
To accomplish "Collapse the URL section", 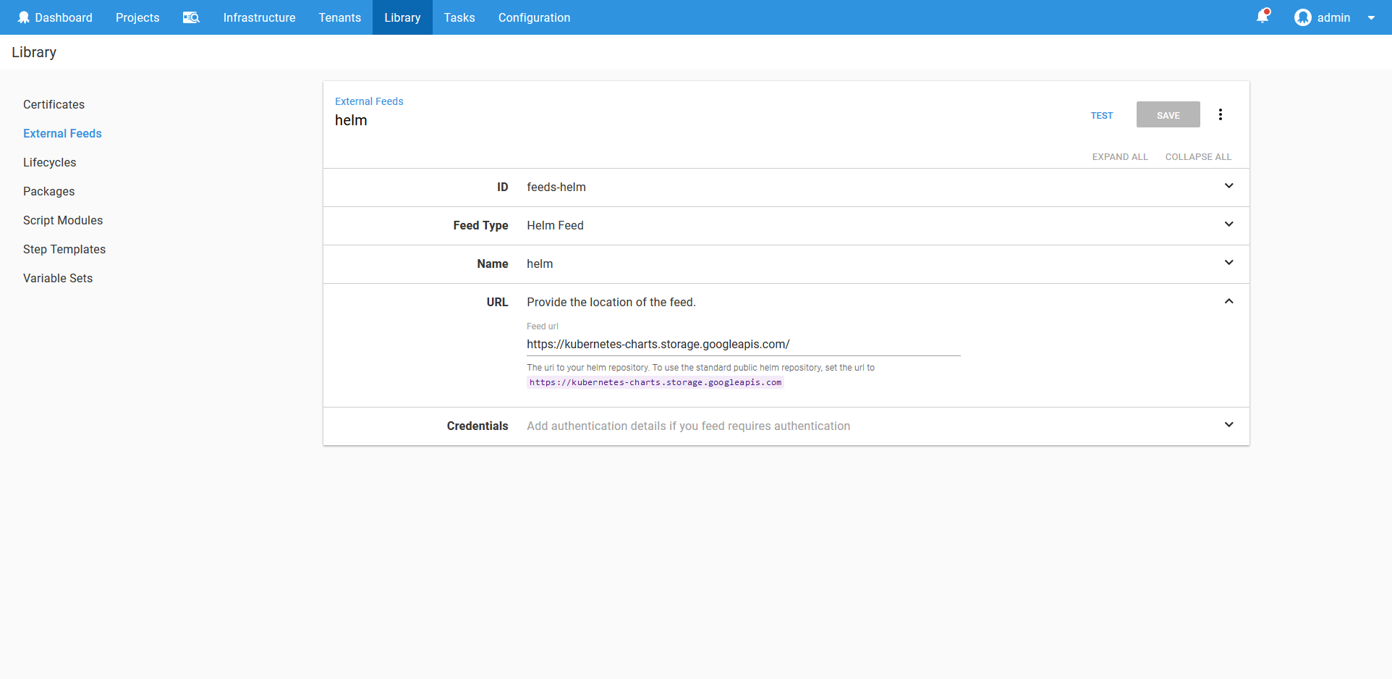I will pos(1228,301).
